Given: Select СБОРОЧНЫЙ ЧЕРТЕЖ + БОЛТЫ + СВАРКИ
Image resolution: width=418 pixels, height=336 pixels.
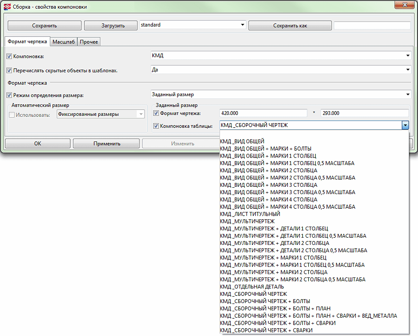Looking at the screenshot, I should click(314, 323).
